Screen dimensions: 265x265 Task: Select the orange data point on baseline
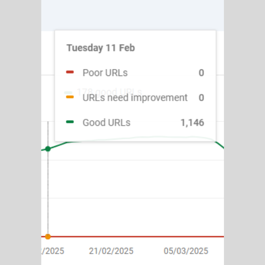[48, 237]
